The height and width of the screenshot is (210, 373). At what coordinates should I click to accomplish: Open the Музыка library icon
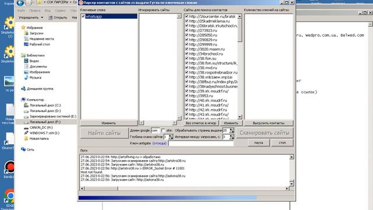26,78
